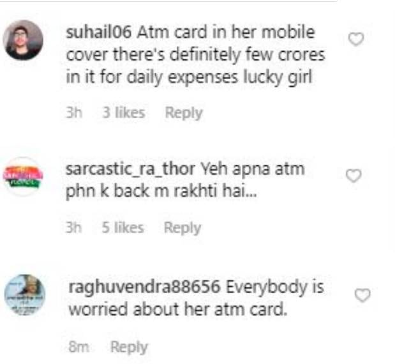Select the 8m timestamp on the last comment
Viewport: 395px width, 364px height.
coord(78,347)
